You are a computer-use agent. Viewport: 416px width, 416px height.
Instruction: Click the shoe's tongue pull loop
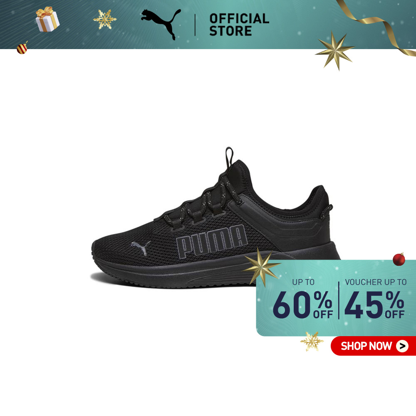[229, 158]
